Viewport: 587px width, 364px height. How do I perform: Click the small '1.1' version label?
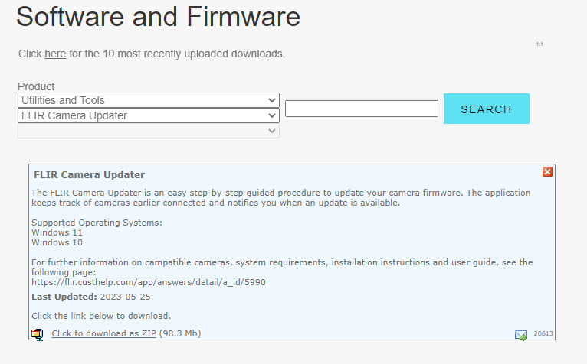(x=539, y=44)
